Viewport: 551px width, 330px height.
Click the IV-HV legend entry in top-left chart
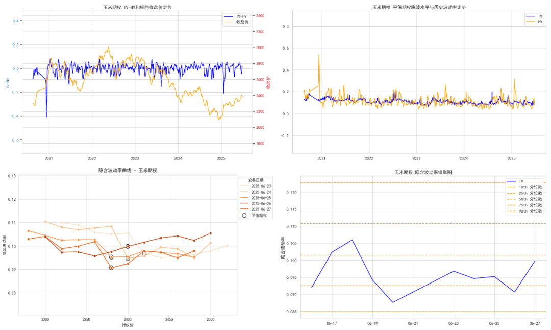[x=236, y=16]
